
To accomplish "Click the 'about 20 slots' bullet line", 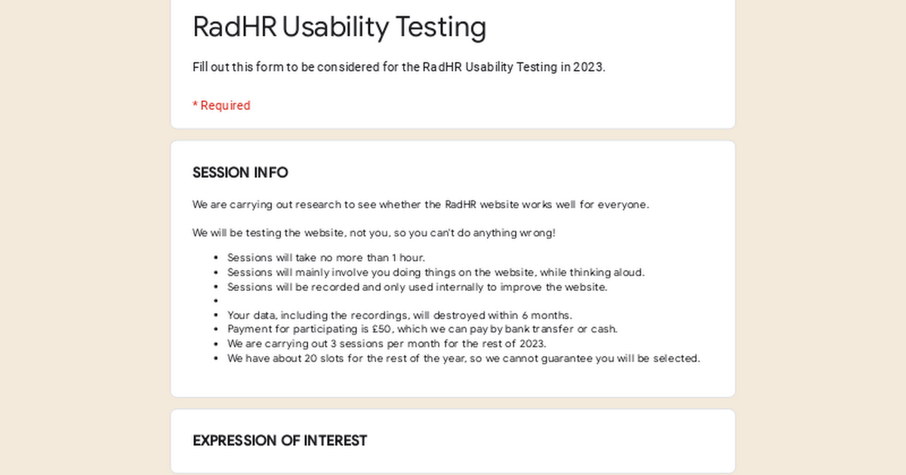I will pyautogui.click(x=464, y=358).
